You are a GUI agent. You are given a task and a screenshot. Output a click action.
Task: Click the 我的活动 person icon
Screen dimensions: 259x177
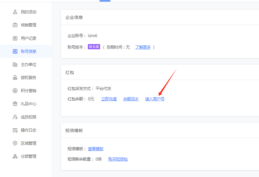click(x=15, y=12)
